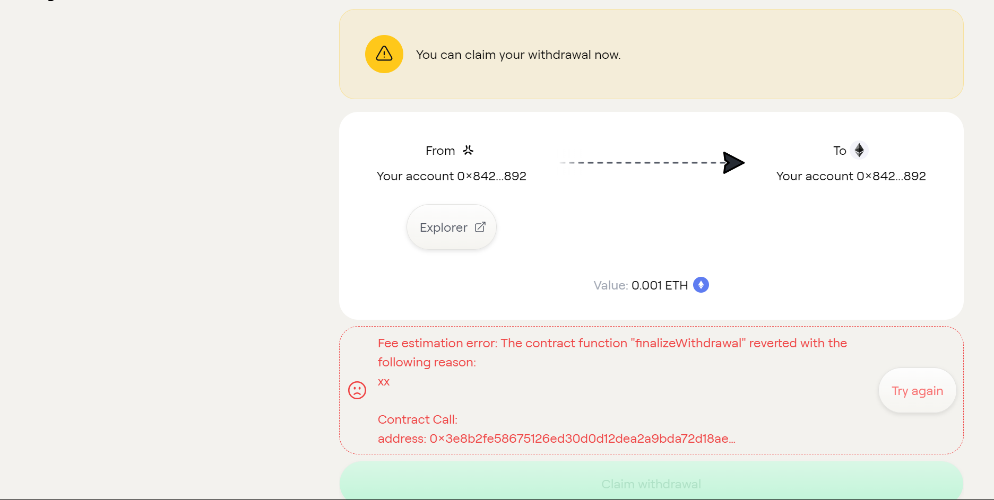Click the "From" label
Screen dimensions: 994x500
click(440, 151)
